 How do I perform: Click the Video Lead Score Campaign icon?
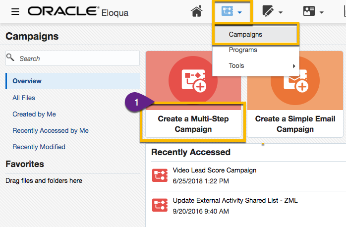[160, 175]
